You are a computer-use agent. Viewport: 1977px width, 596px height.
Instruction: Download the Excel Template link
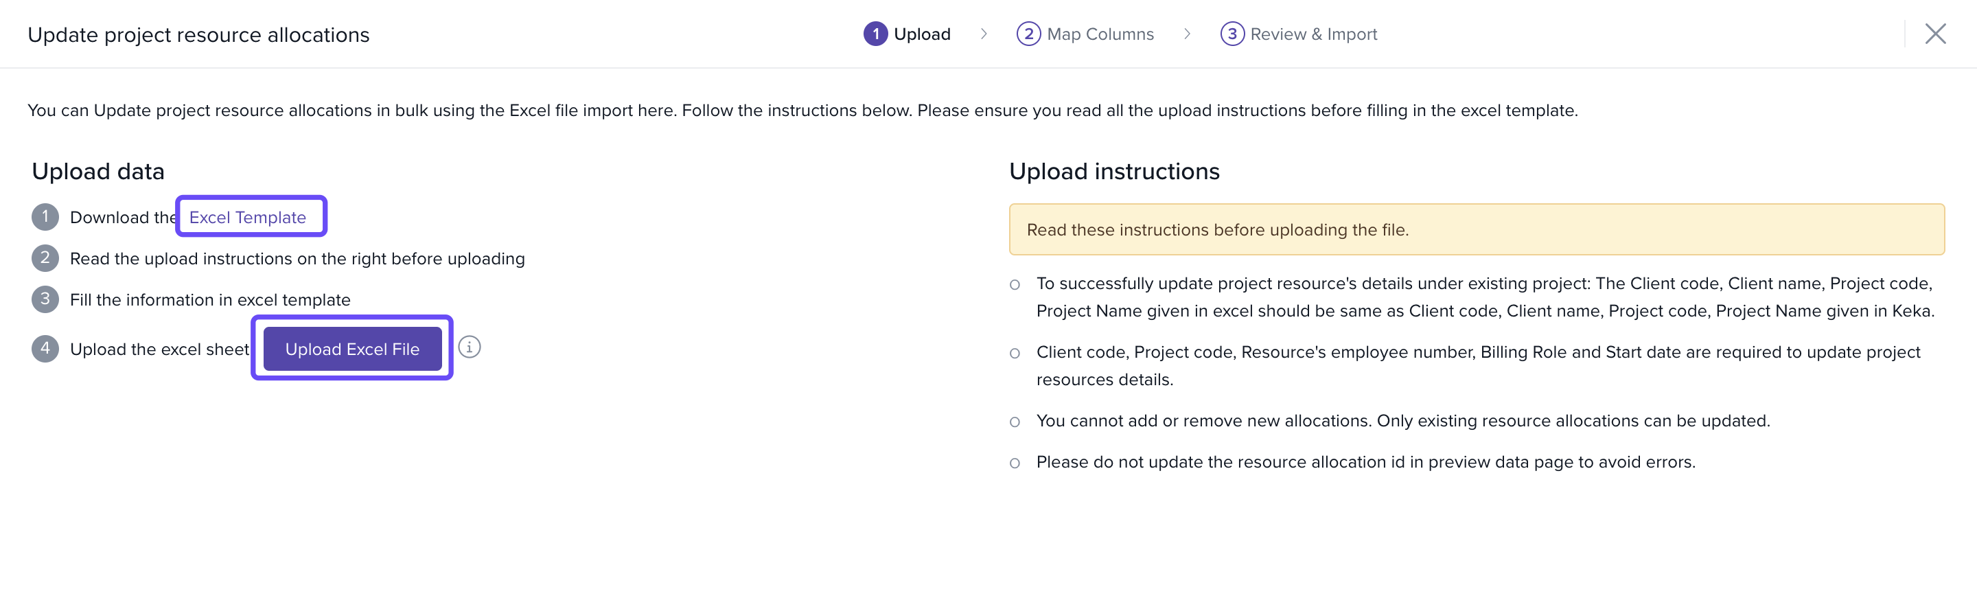[x=247, y=218]
